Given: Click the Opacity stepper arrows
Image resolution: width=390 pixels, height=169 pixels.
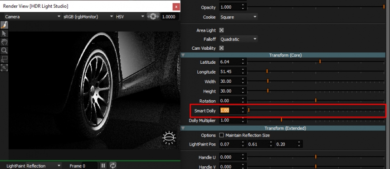Looking at the screenshot, I should (x=243, y=7).
